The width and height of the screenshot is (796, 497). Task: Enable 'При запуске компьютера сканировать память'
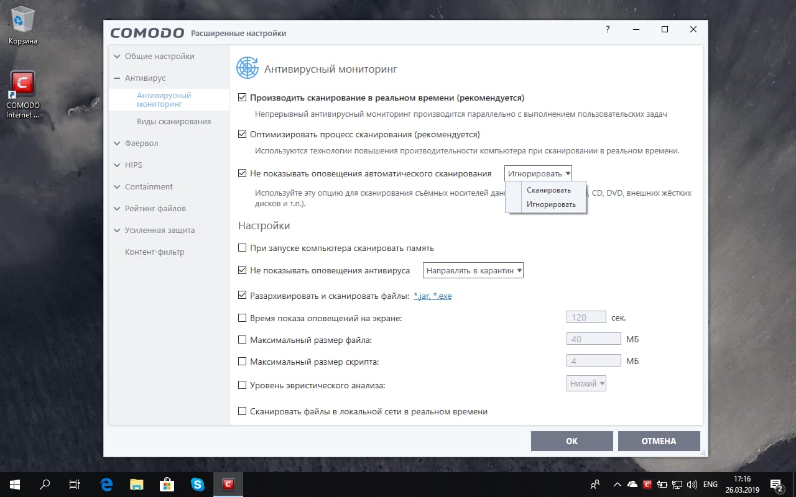coord(243,248)
